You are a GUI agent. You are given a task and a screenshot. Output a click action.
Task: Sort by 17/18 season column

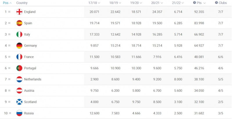point(94,3)
